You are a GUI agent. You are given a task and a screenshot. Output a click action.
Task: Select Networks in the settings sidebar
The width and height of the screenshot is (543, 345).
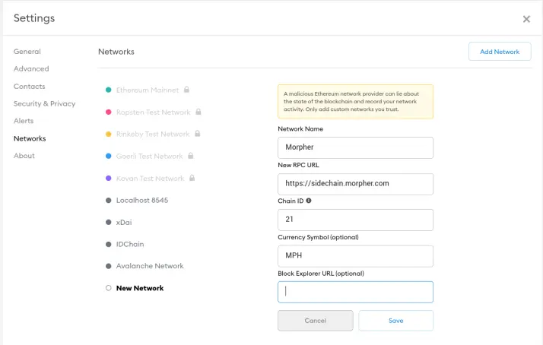(30, 139)
